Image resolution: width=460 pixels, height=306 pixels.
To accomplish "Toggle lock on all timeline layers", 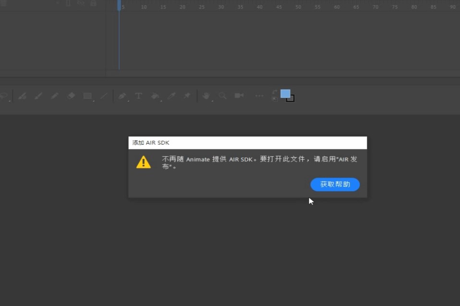I will 93,3.
